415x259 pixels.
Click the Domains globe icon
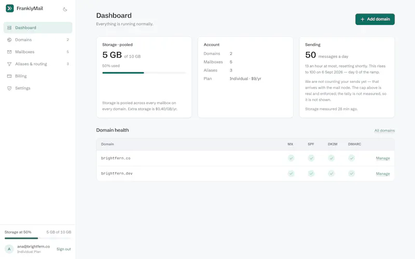(x=9, y=40)
